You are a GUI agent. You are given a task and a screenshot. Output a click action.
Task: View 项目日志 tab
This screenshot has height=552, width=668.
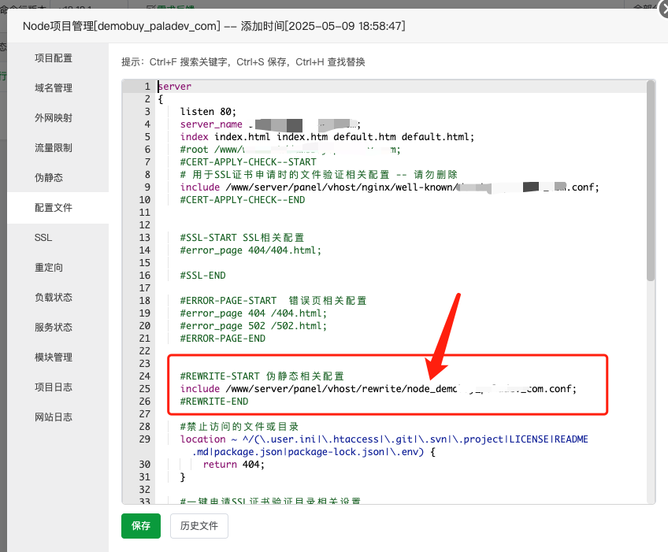point(54,387)
